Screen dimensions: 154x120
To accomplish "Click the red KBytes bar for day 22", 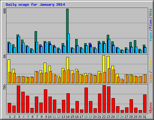I will (104, 99).
